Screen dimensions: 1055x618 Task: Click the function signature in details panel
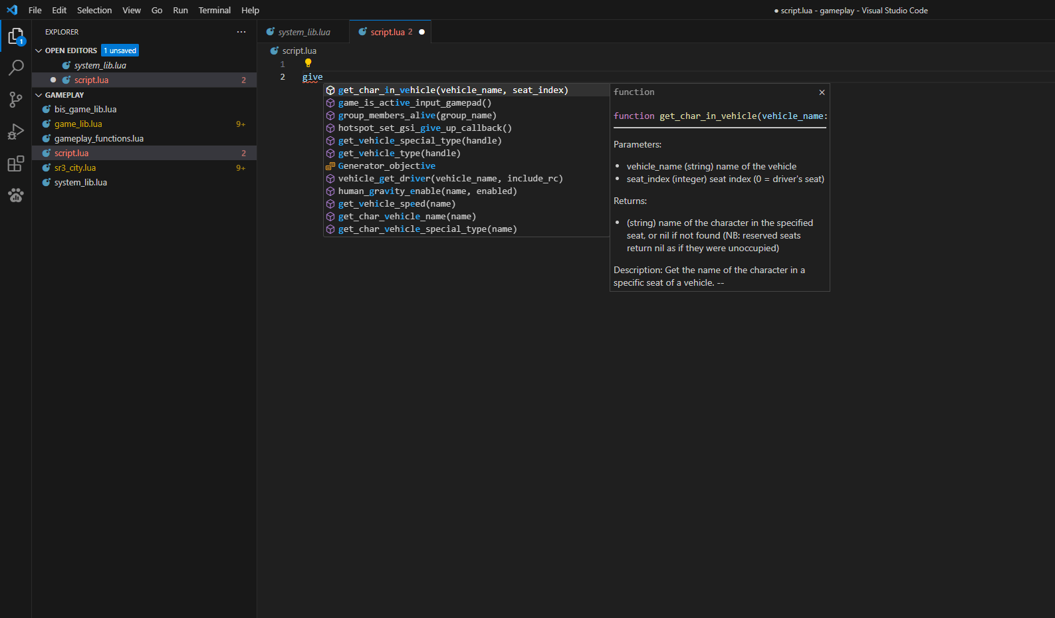(721, 116)
